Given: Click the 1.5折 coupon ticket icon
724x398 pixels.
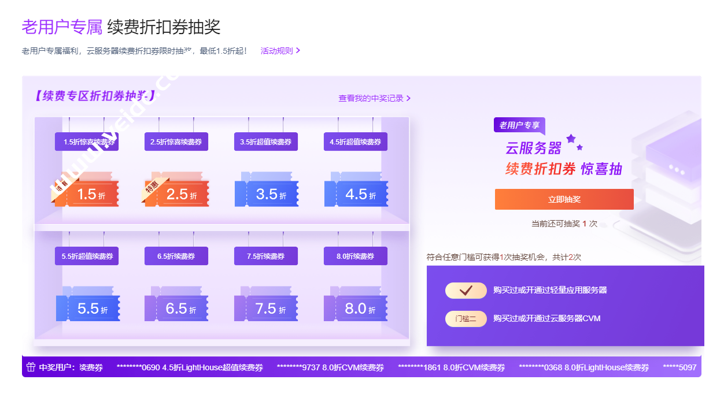Looking at the screenshot, I should pyautogui.click(x=87, y=194).
